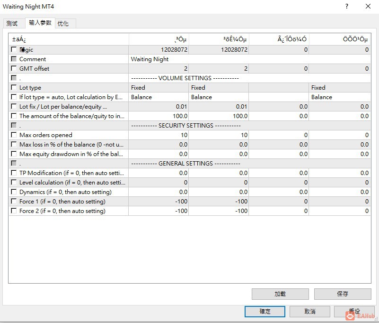Edit Force 2 value -100

[159, 211]
